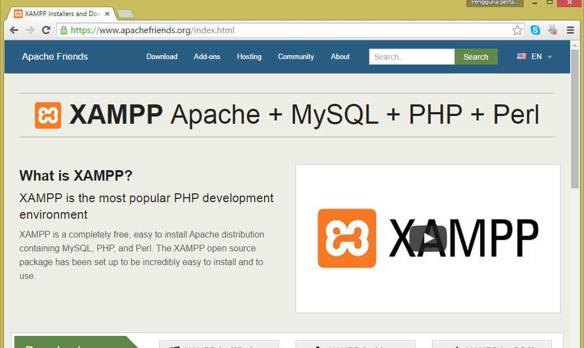Click the text 'most popular PHP development environment'
This screenshot has width=584, height=348.
(x=146, y=206)
